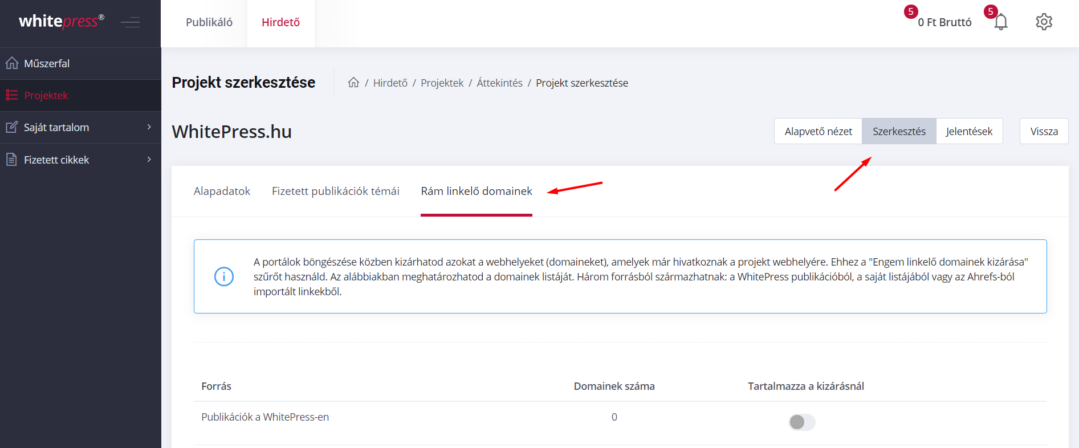Click the Saját tartalom edit icon

tap(12, 127)
